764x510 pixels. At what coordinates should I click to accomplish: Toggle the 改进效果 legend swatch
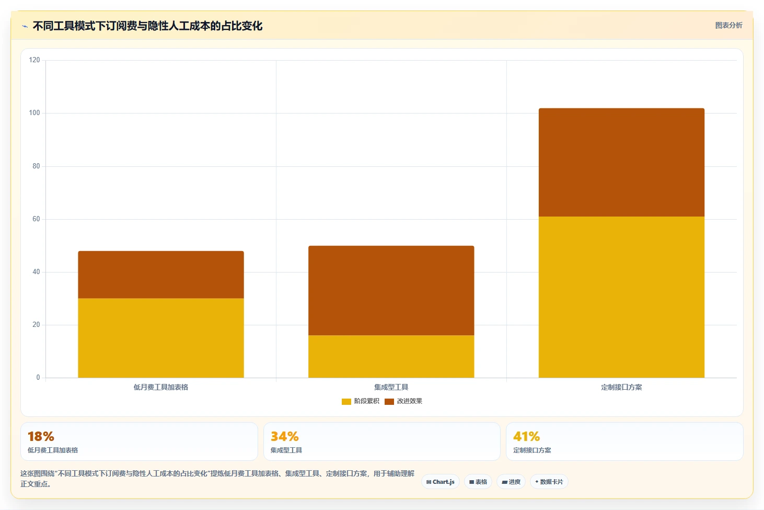(x=389, y=401)
